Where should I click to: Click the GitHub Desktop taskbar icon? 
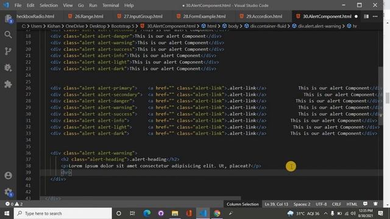tap(161, 214)
